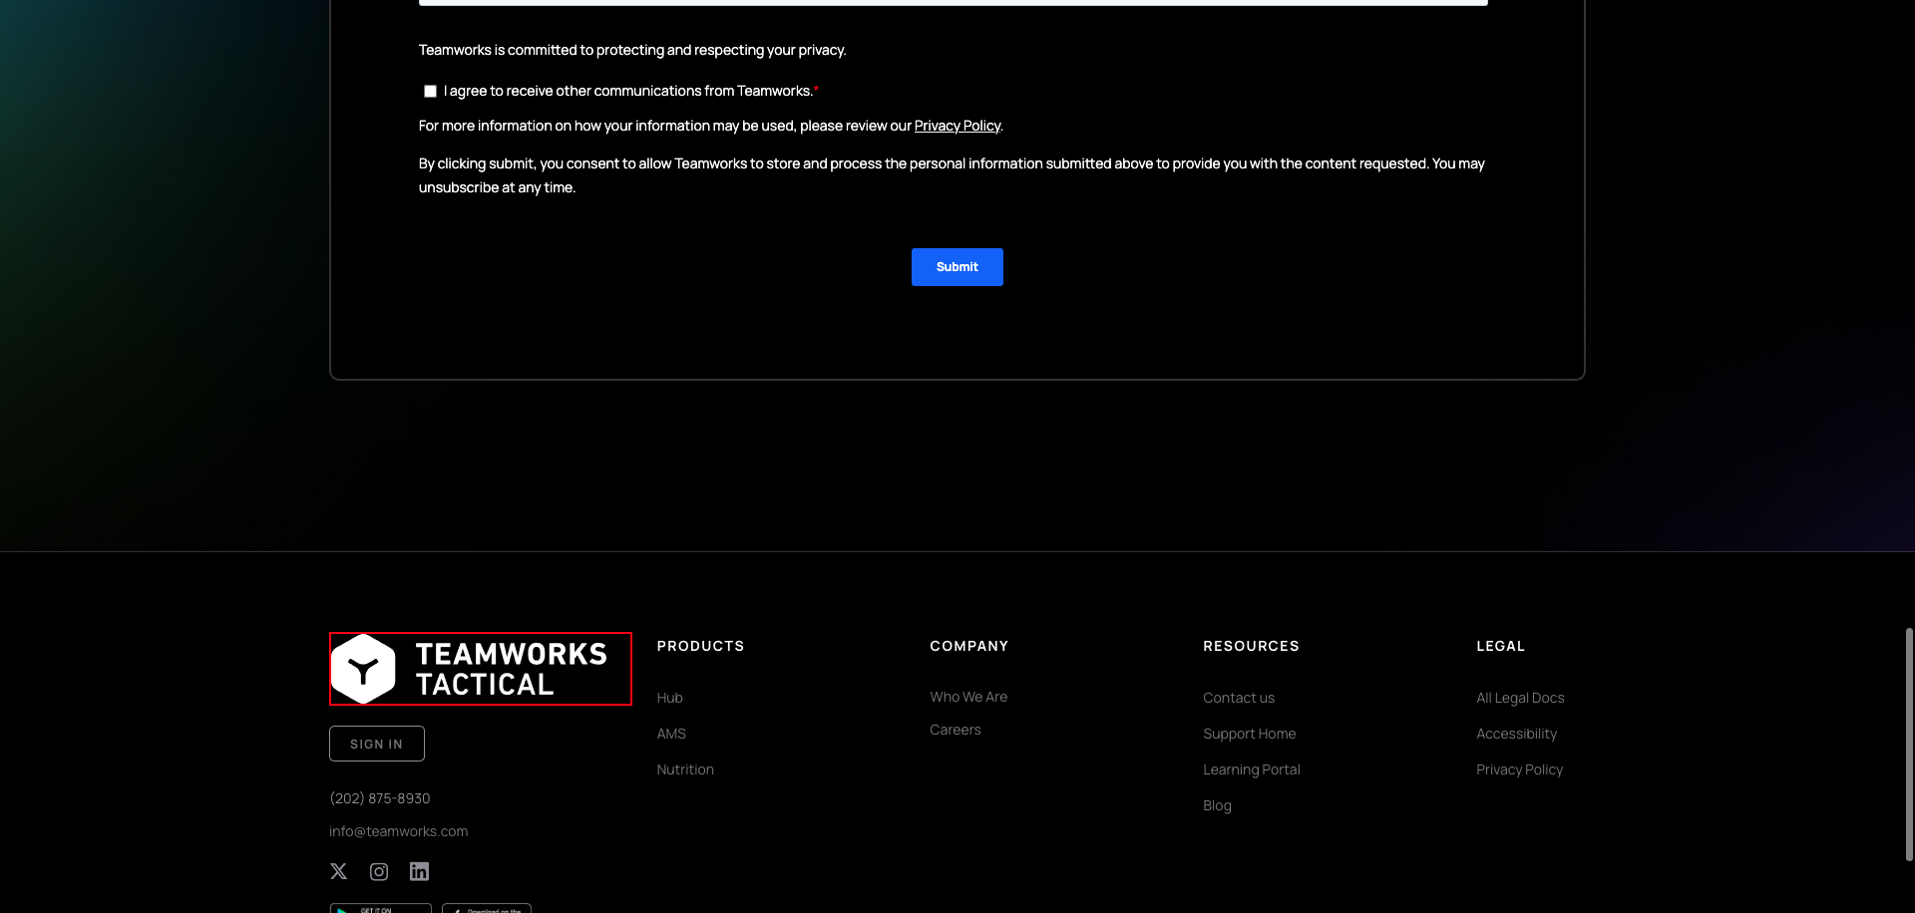
Task: Check the 'I agree to receive other communications' checkbox
Action: (430, 91)
